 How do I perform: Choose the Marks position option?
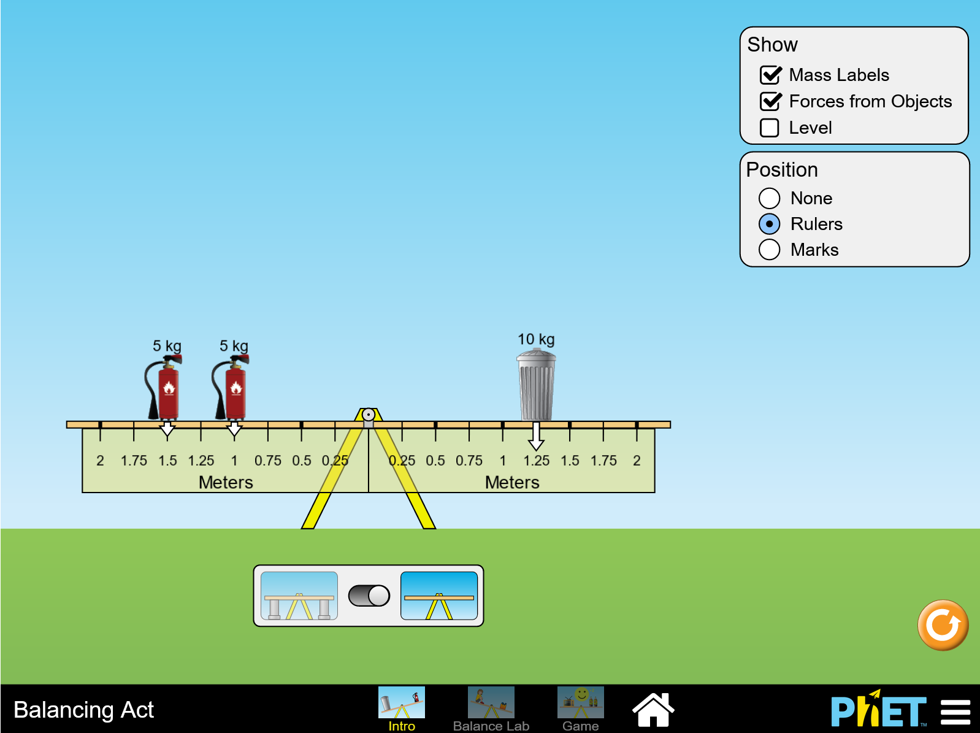coord(769,250)
